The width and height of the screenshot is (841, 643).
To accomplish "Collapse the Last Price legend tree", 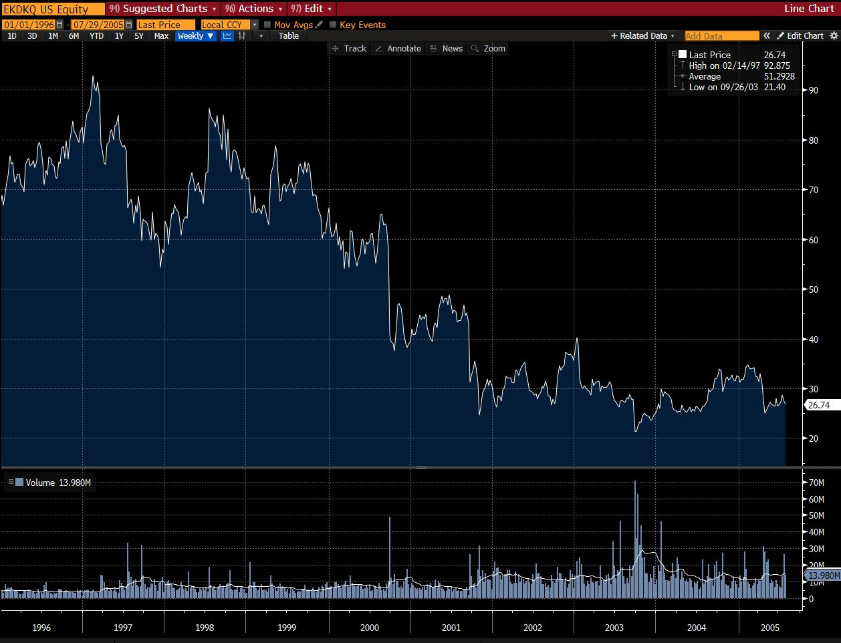I will (675, 55).
